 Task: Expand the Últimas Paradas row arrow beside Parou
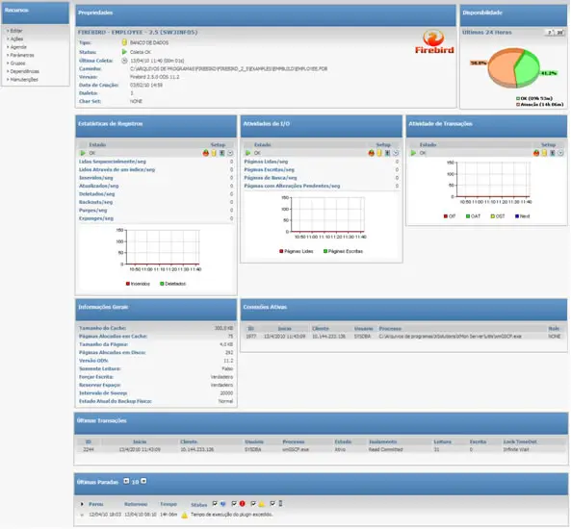(x=82, y=504)
